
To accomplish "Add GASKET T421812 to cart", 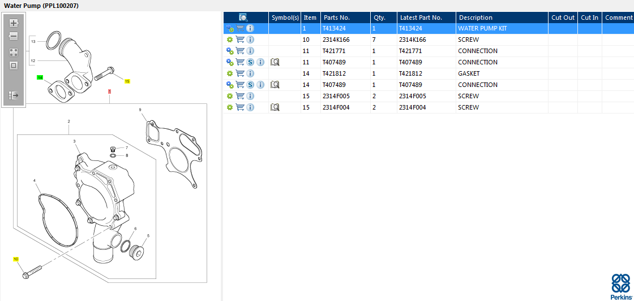I will tap(240, 73).
